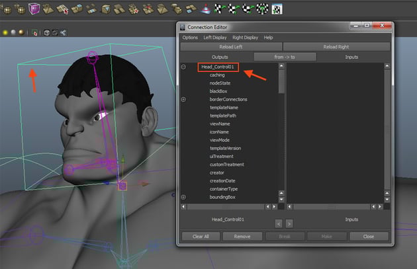Click the checkered sphere shelf icon

[x=262, y=9]
